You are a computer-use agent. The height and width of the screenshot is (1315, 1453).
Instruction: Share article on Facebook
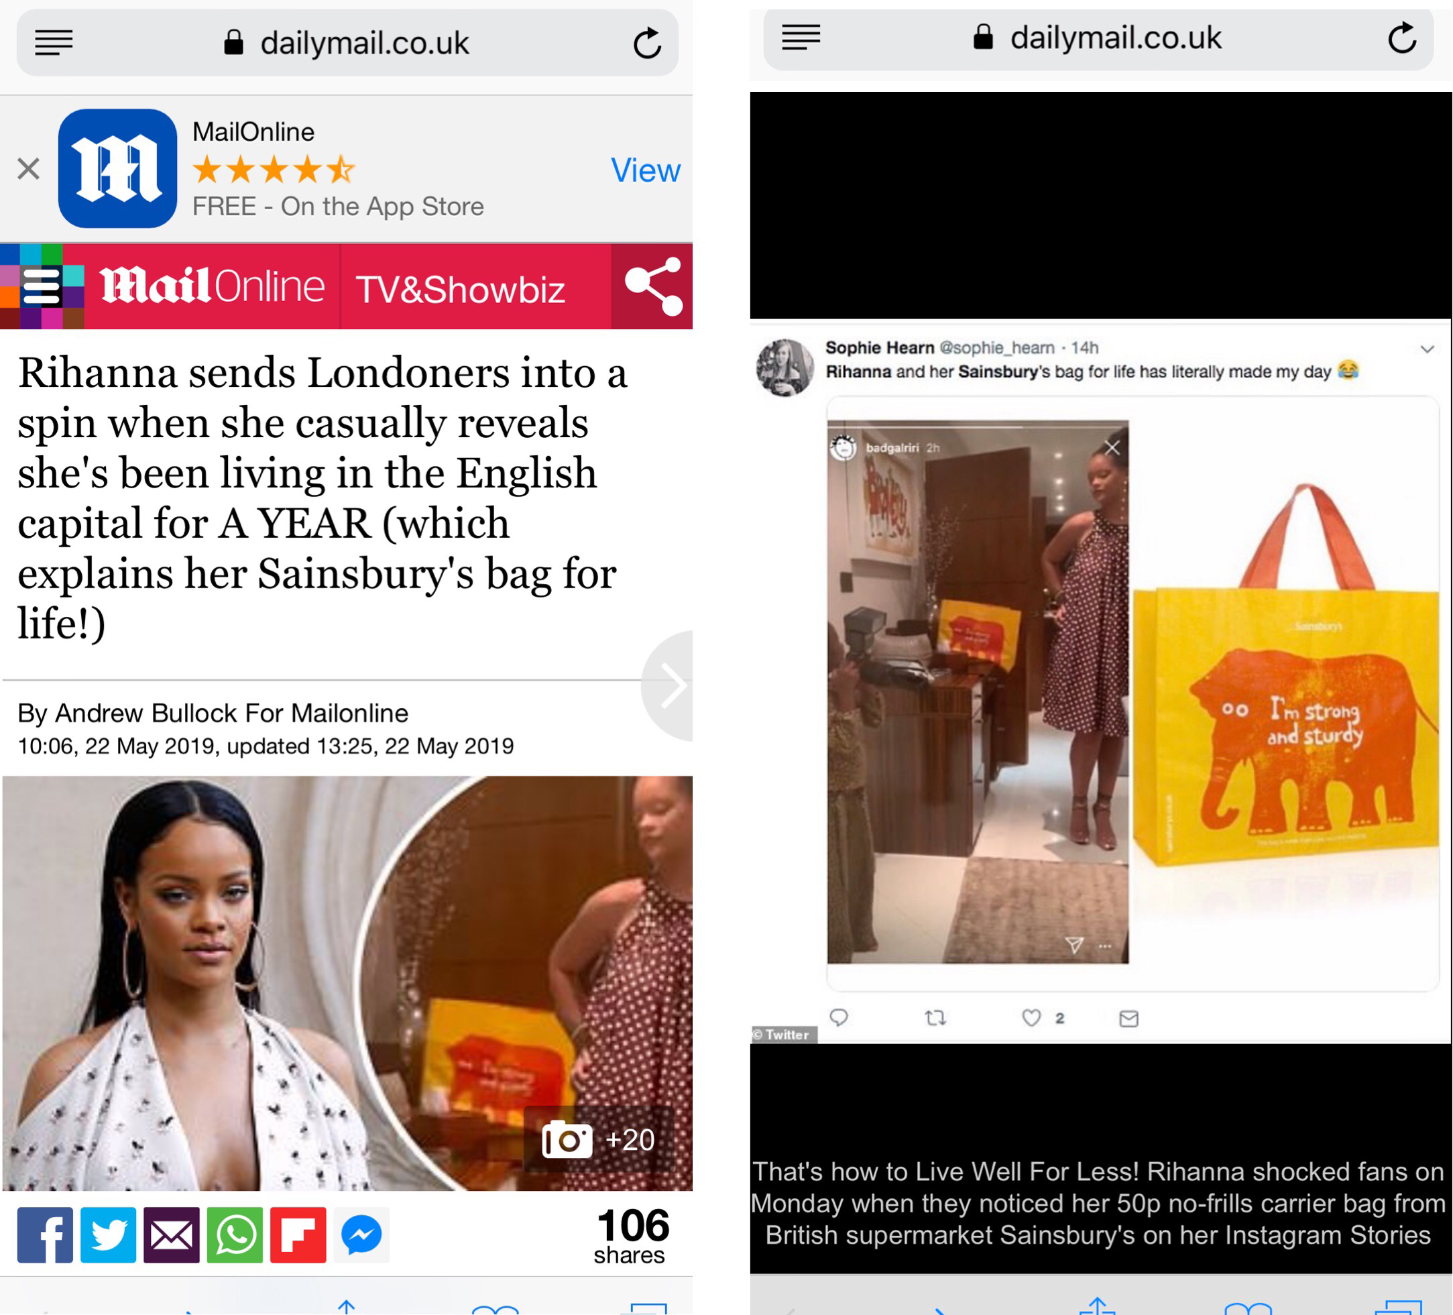coord(45,1235)
